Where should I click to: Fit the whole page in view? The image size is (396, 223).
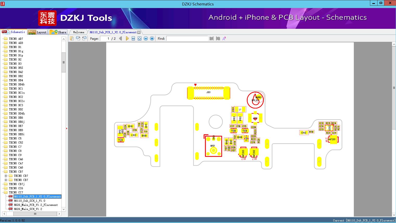[140, 38]
